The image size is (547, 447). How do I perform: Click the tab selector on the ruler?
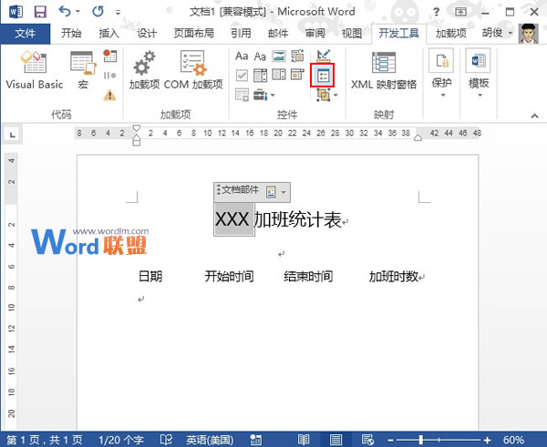(x=13, y=135)
